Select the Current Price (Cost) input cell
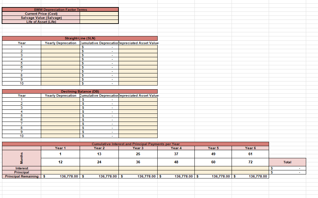 (x=99, y=14)
